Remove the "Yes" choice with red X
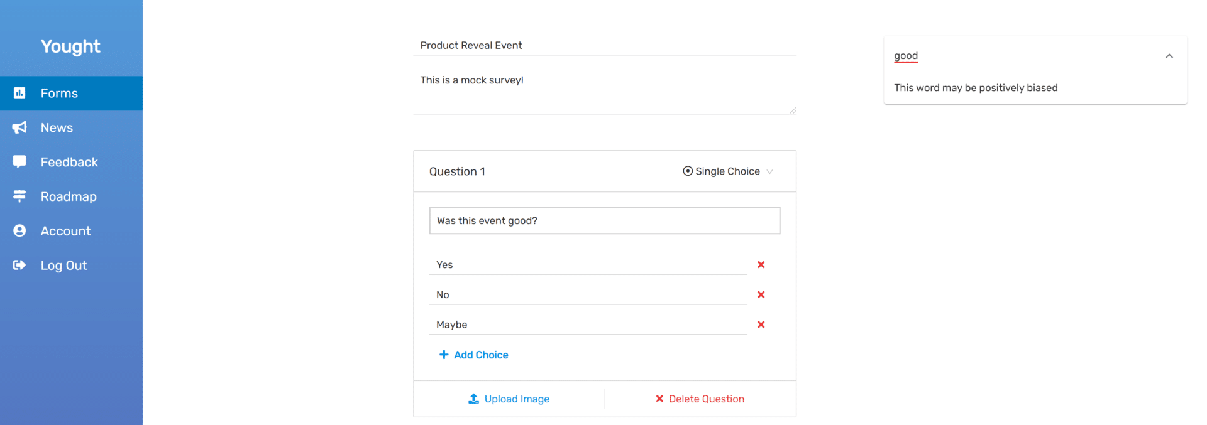Screen dimensions: 1207x425 click(761, 265)
